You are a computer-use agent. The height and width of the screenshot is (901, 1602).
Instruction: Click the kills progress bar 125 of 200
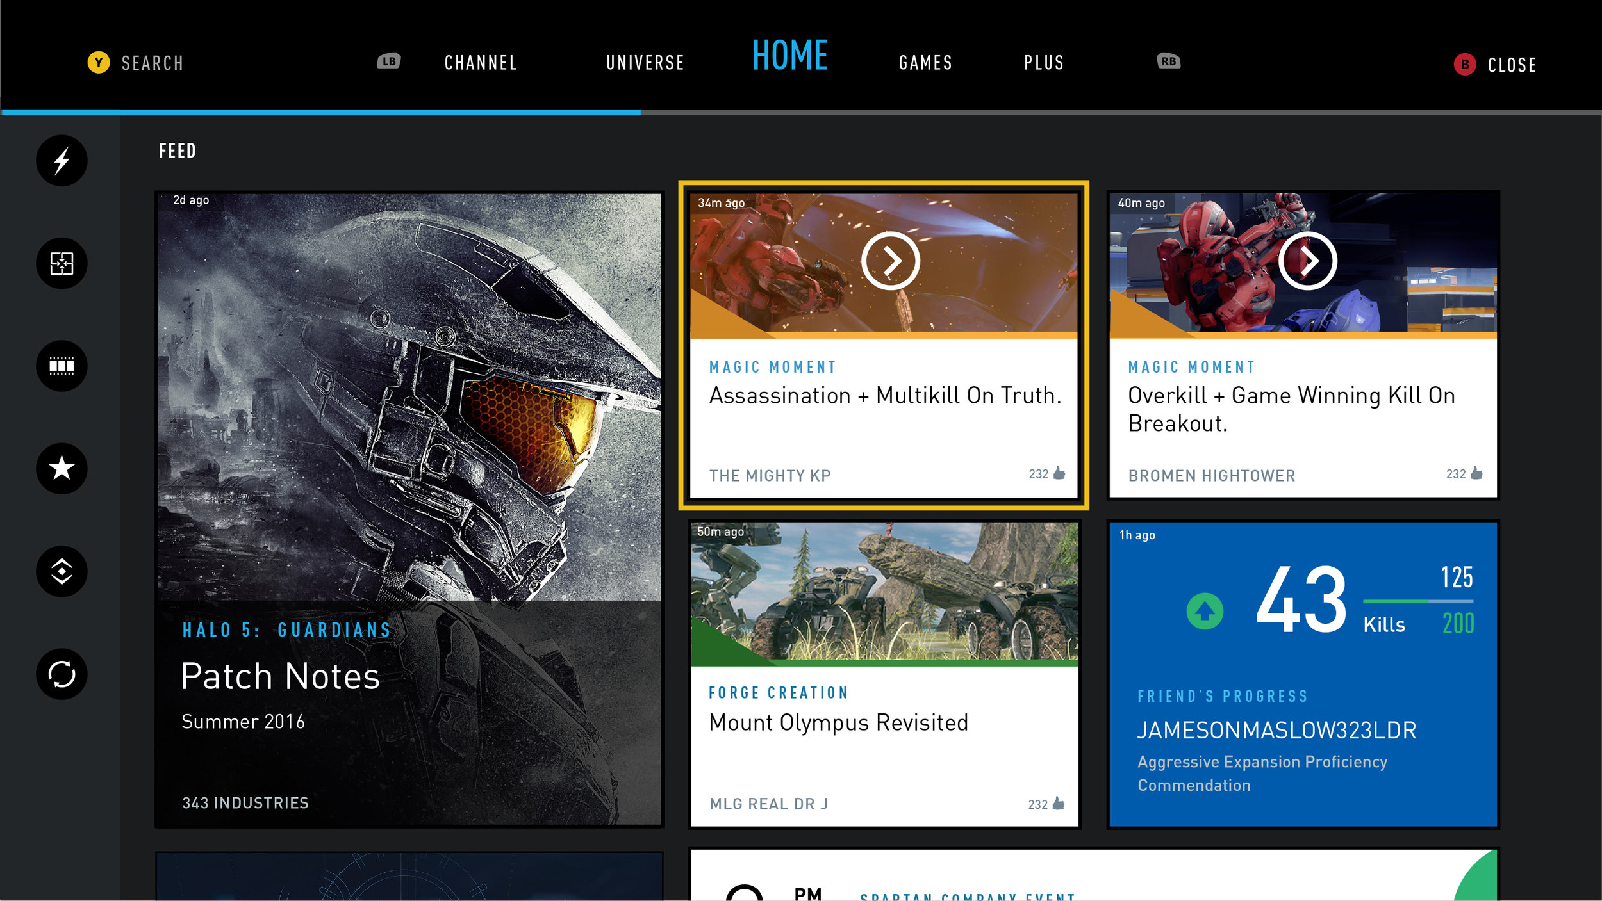pyautogui.click(x=1418, y=601)
